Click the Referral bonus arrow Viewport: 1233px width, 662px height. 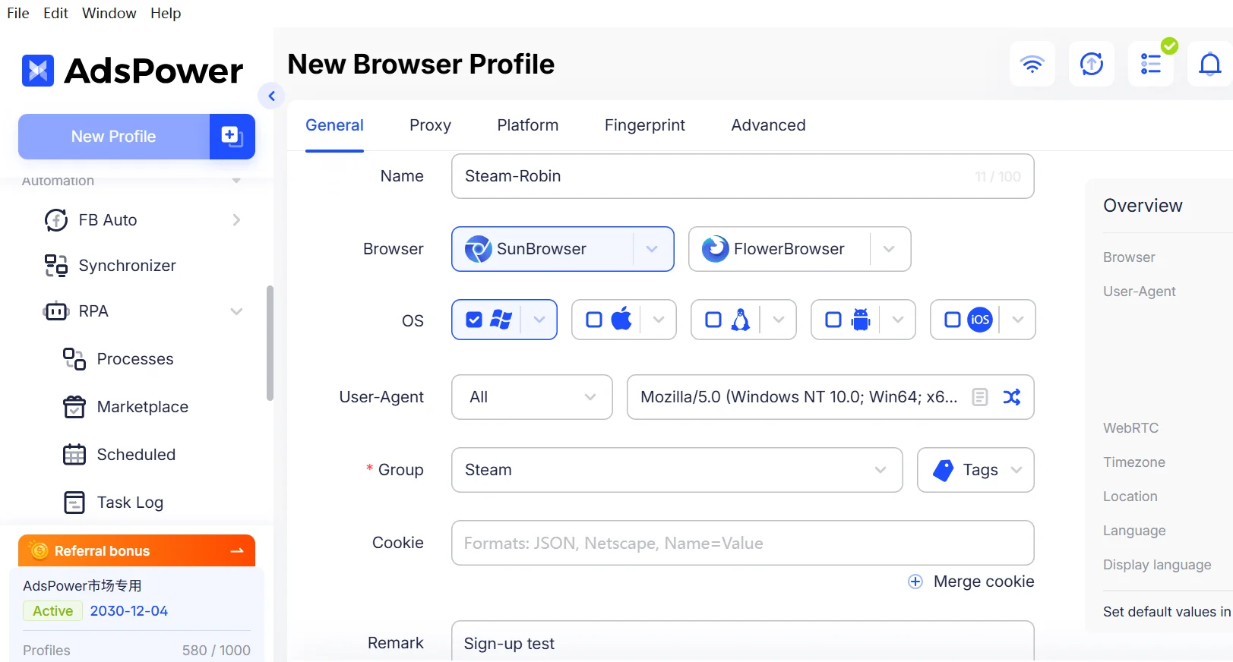click(x=237, y=551)
